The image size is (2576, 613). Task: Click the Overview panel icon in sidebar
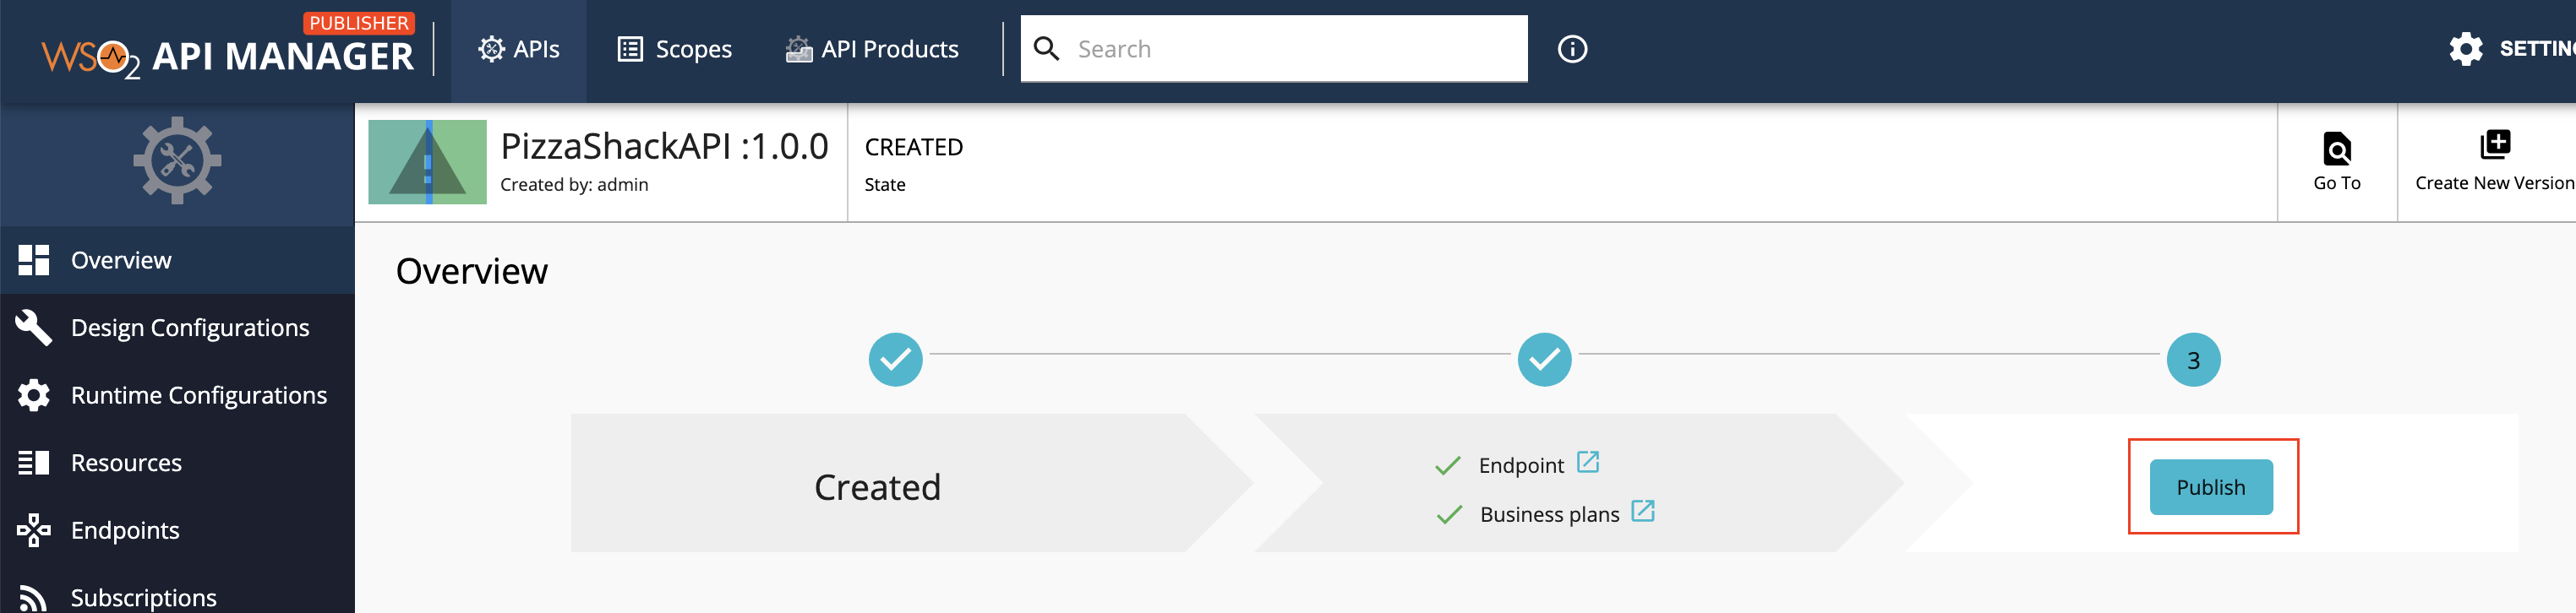tap(33, 259)
